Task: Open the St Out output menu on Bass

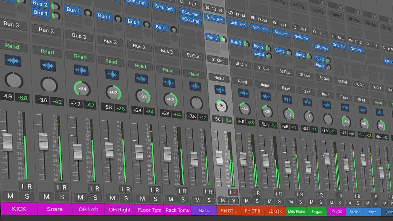Action: [193, 56]
